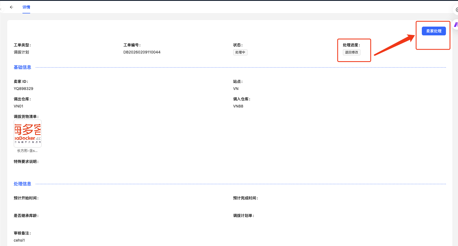Click the 调出仓库 value VN01
The image size is (458, 246).
(x=19, y=106)
